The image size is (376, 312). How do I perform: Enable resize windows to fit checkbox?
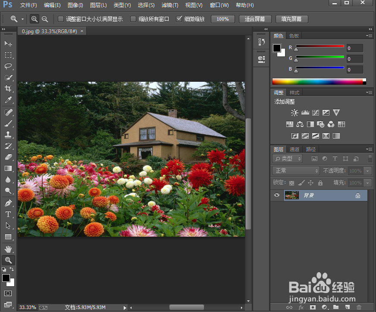pyautogui.click(x=61, y=19)
